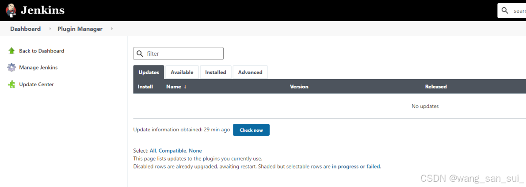The height and width of the screenshot is (187, 526).
Task: Click the magnifier icon in the top search box
Action: tap(505, 11)
